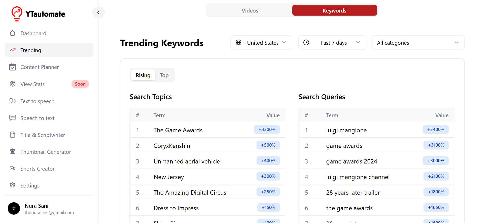The height and width of the screenshot is (223, 485).
Task: Click the game awards 2024 query
Action: click(352, 161)
